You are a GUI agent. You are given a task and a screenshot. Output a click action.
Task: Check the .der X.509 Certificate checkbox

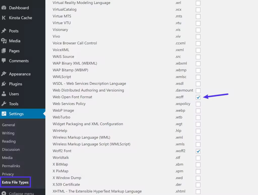click(198, 185)
